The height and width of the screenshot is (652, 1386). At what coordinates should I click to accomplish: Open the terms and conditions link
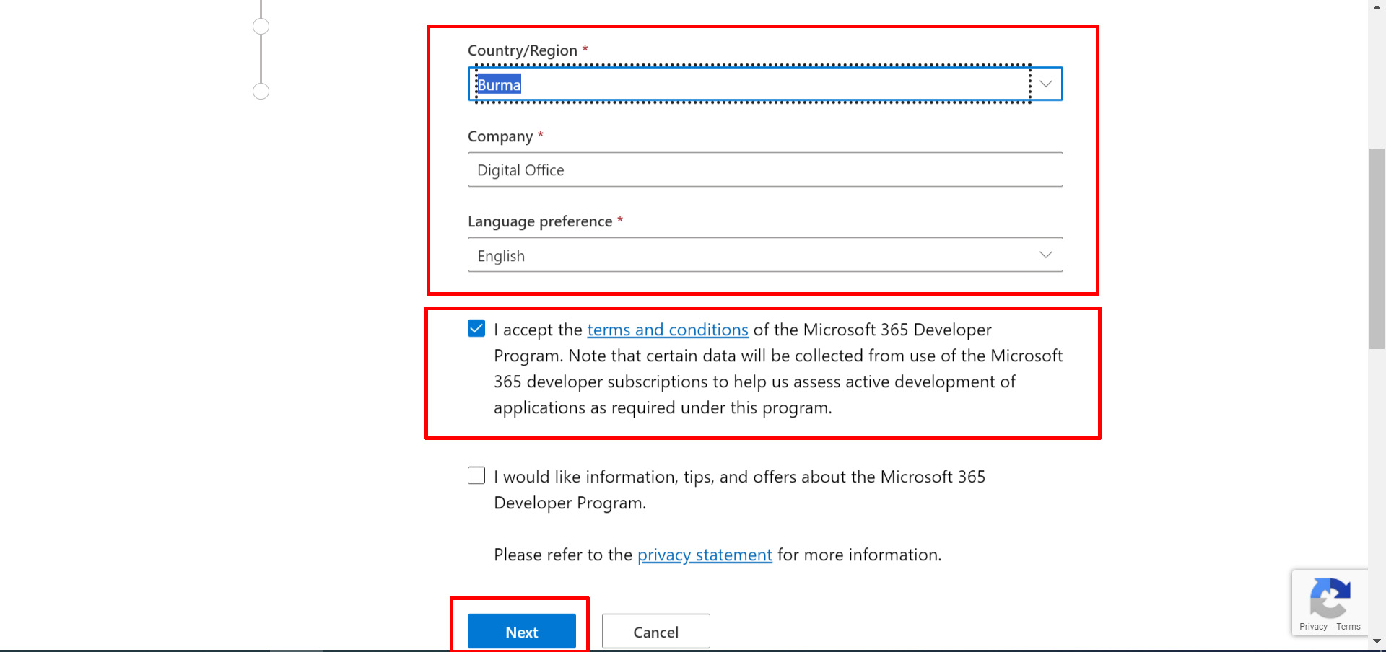[668, 330]
